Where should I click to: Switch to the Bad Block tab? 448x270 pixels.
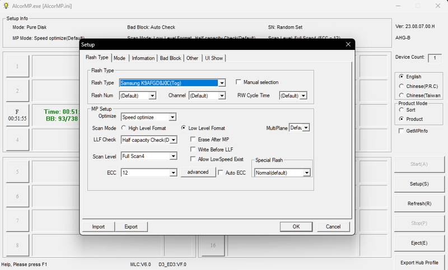tap(170, 58)
